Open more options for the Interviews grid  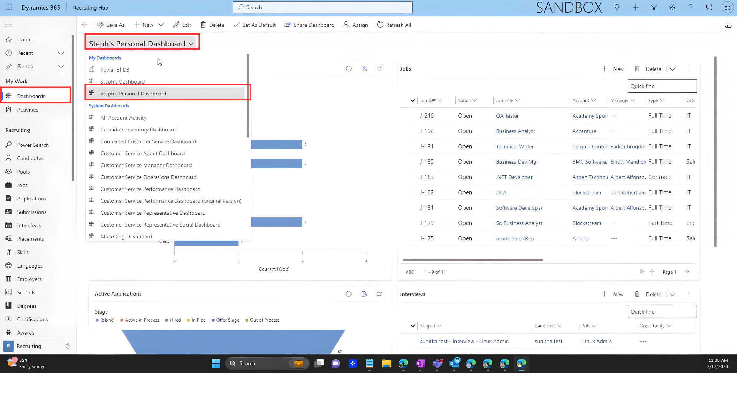(x=688, y=294)
